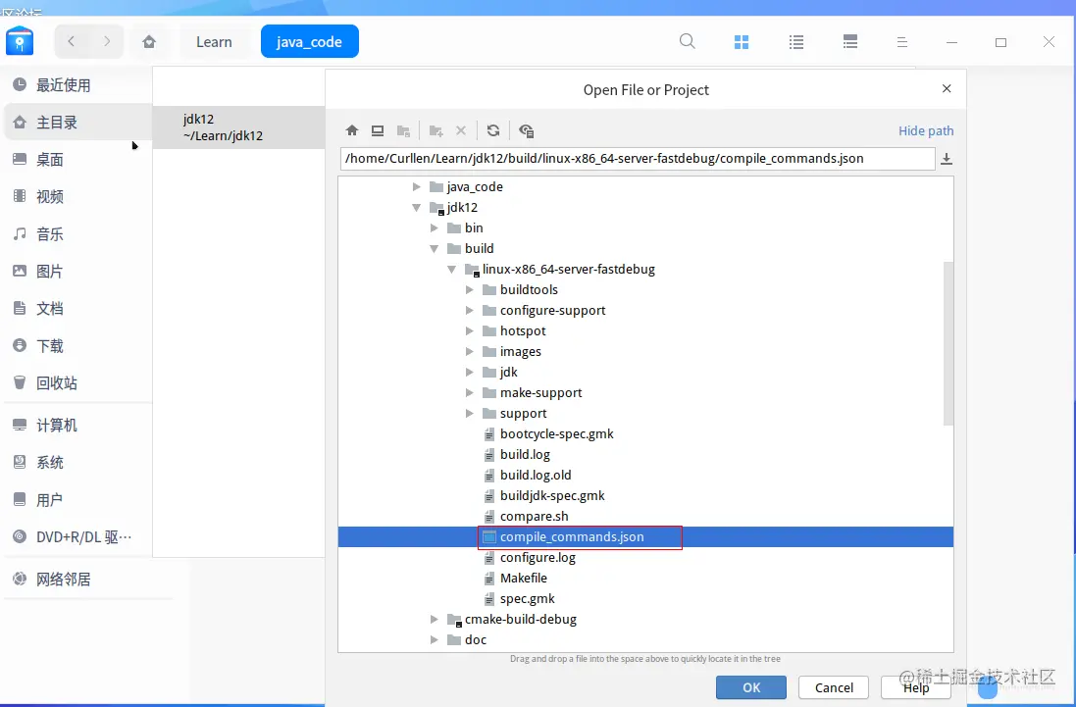The width and height of the screenshot is (1076, 707).
Task: Click the file path input field
Action: [x=638, y=159]
